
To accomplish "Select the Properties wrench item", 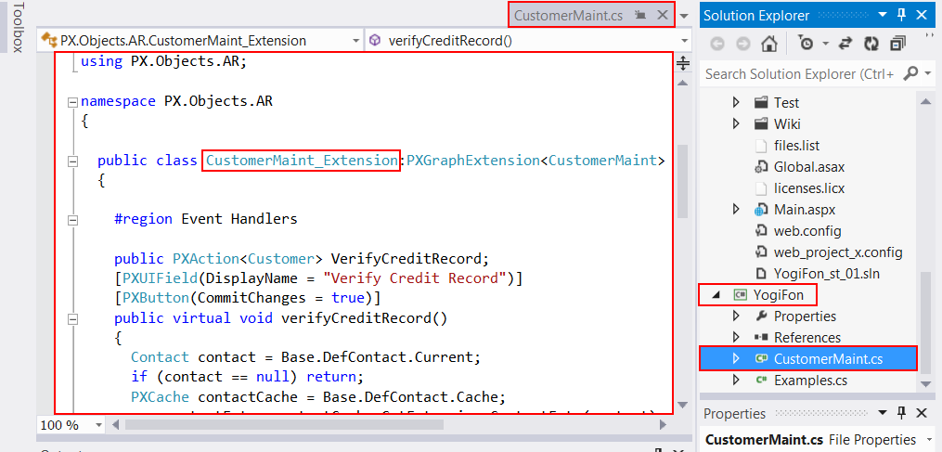I will point(805,316).
